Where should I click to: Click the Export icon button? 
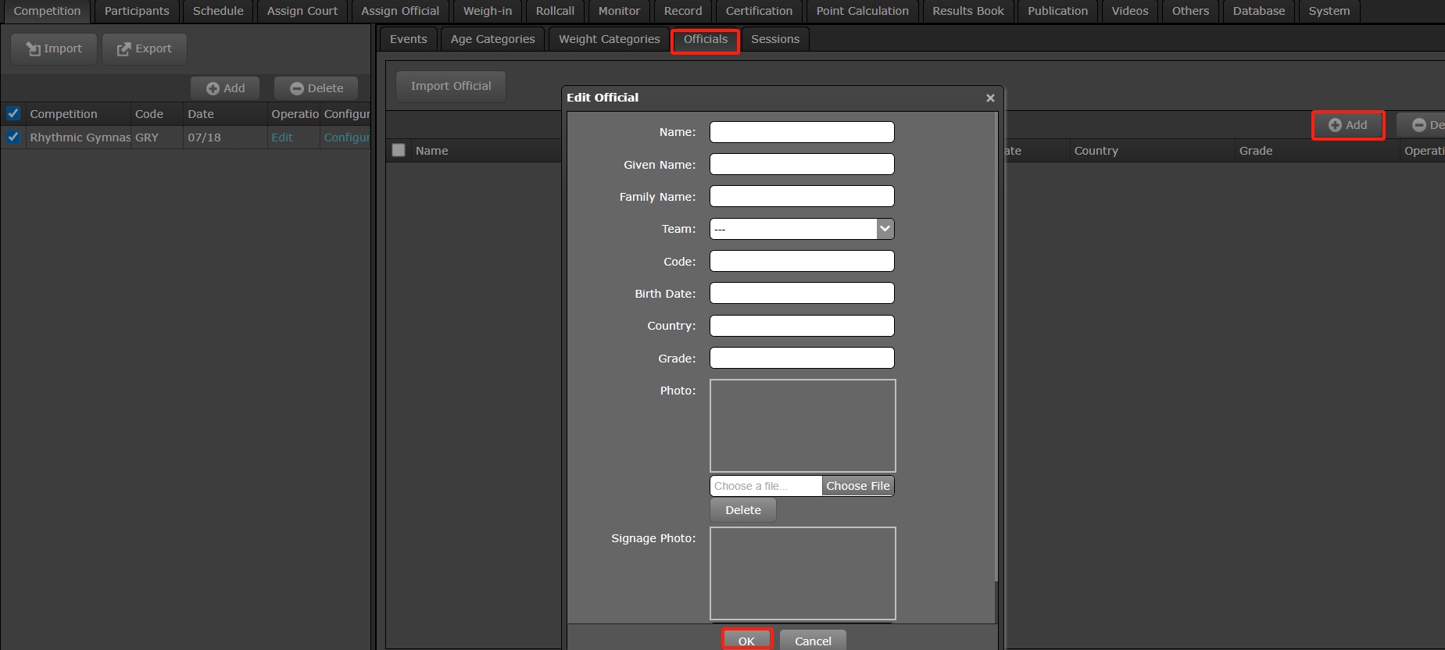(x=145, y=48)
